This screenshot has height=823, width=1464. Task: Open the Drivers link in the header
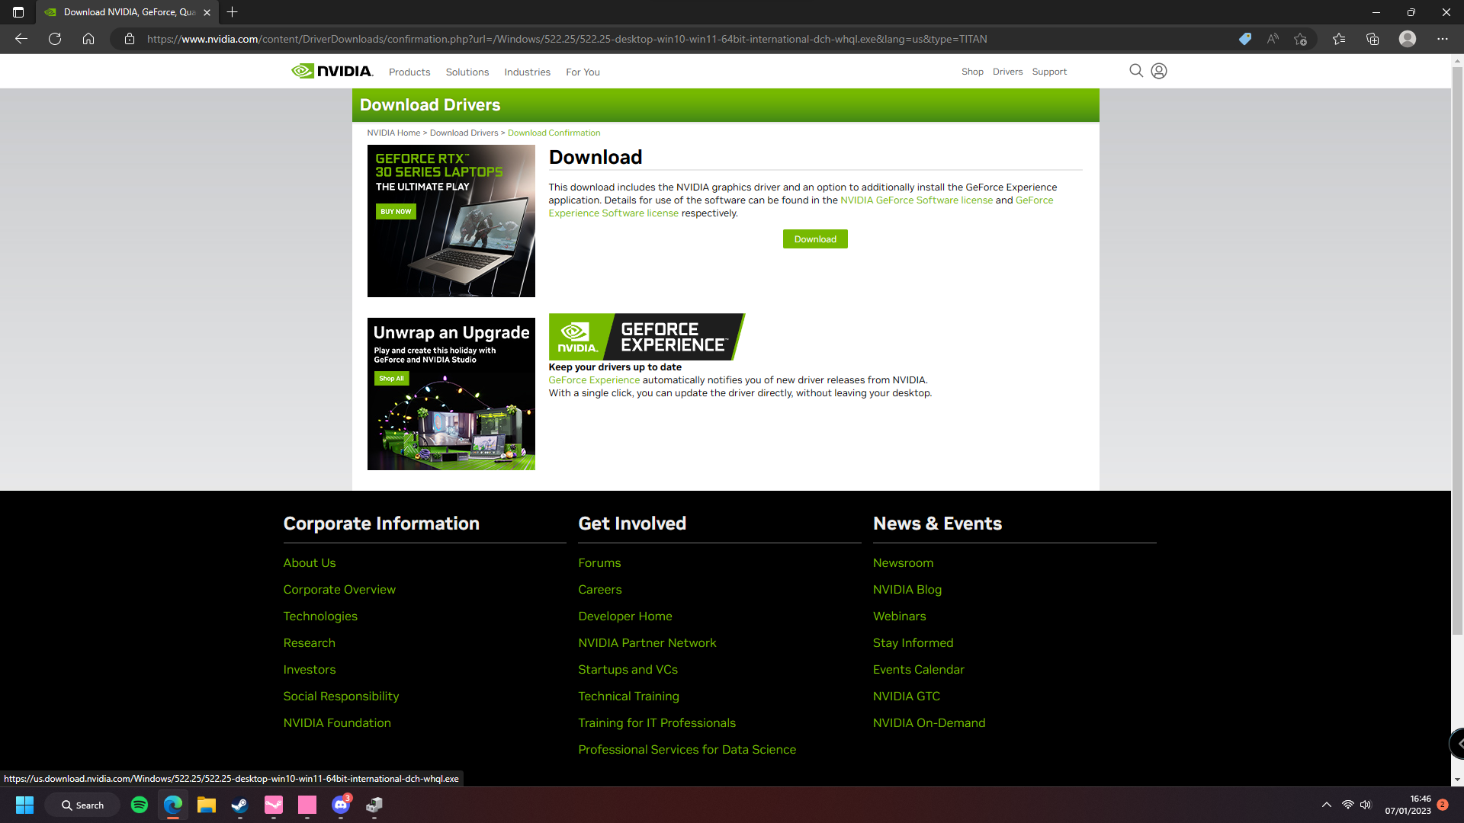tap(1007, 72)
